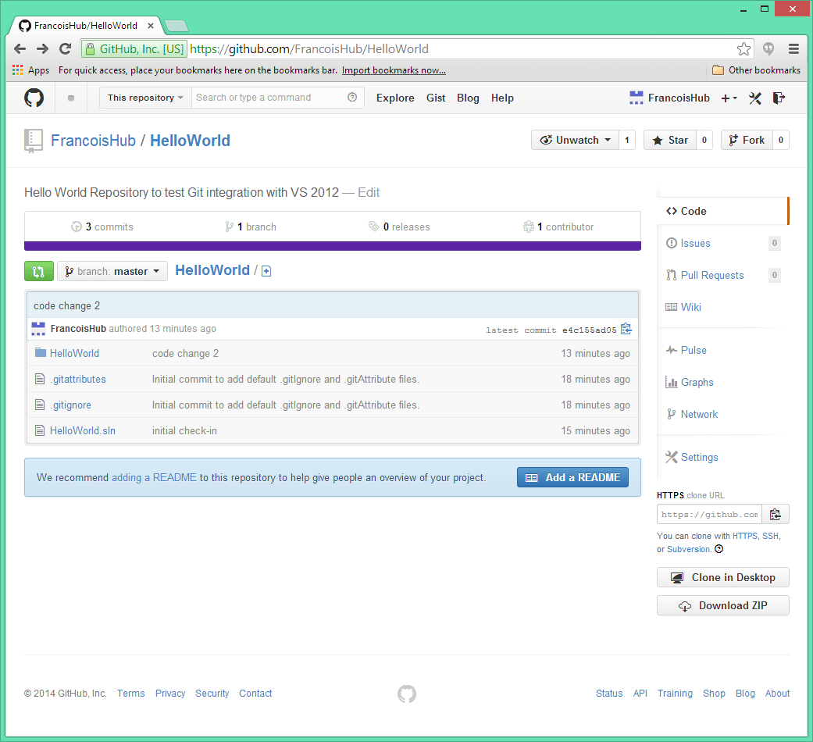Click the clone help question mark icon
This screenshot has height=742, width=813.
[719, 549]
